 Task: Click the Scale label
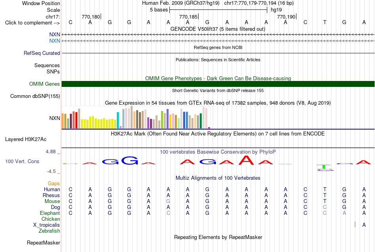coord(53,10)
